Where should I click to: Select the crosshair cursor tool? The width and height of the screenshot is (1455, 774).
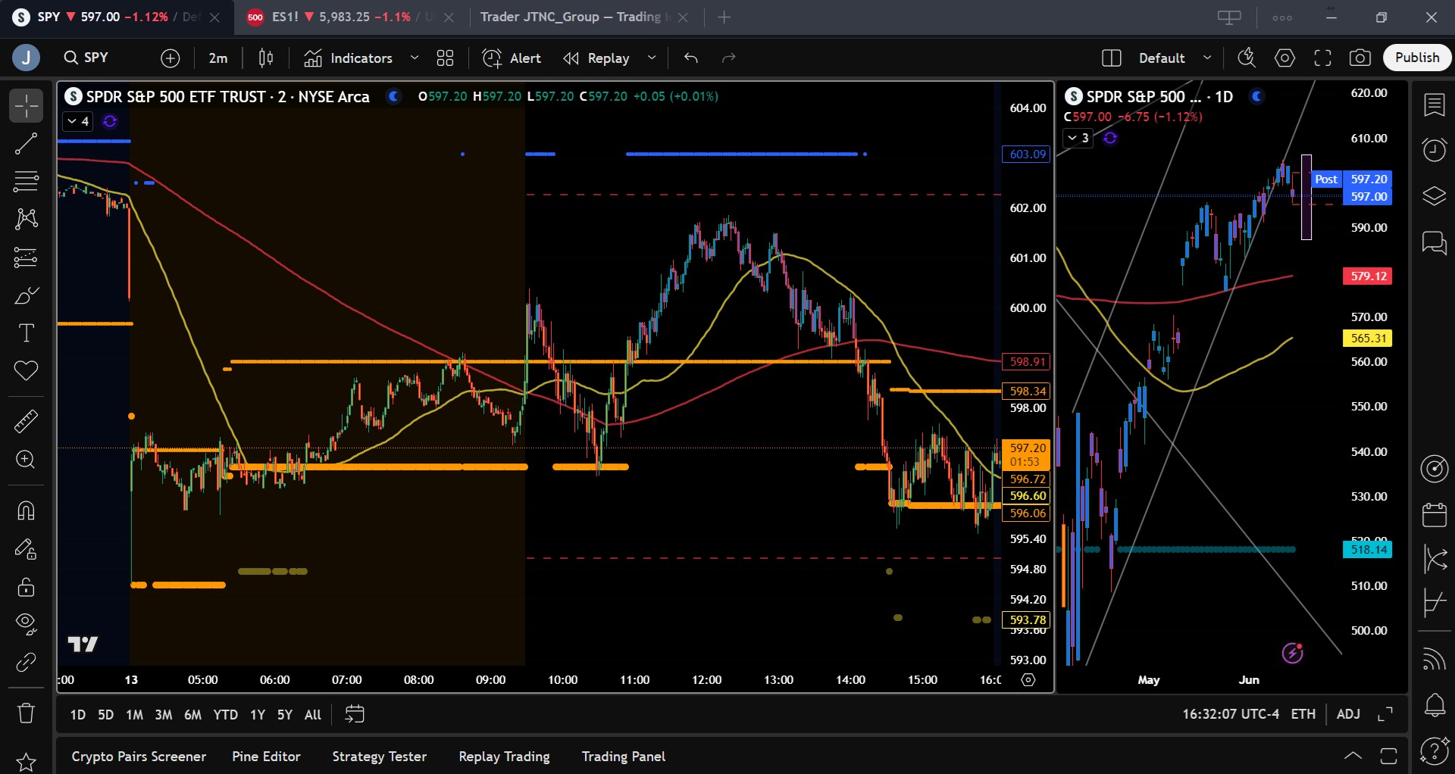click(x=26, y=105)
